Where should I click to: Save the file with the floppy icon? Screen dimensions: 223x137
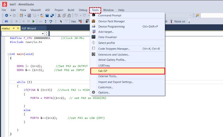47,16
